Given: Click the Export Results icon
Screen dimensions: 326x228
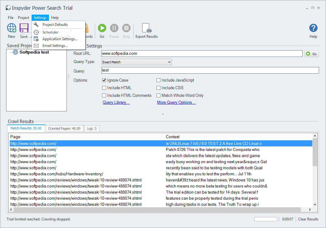Looking at the screenshot, I should point(146,28).
